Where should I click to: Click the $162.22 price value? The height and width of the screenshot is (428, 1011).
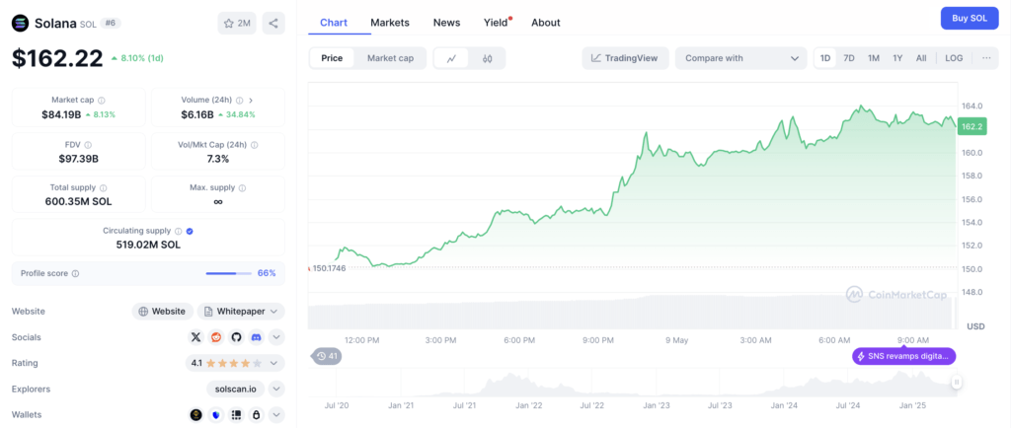coord(57,58)
